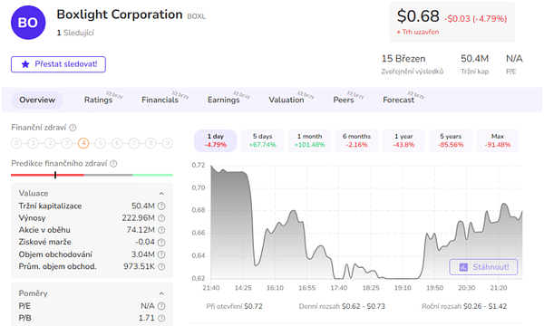Click the Přestat sledovat! button

(58, 64)
